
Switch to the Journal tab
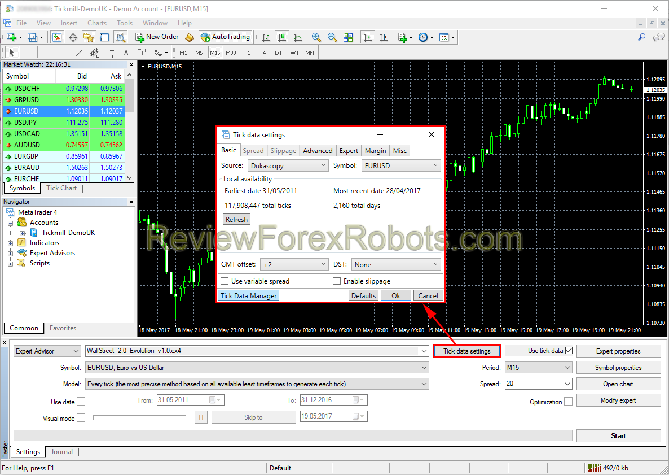point(62,452)
